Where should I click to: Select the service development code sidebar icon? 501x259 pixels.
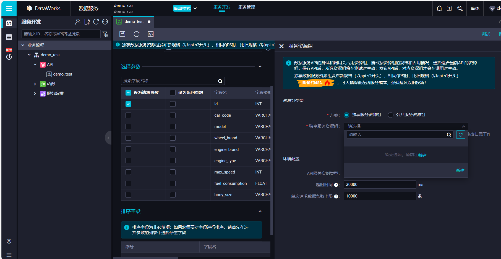tap(9, 23)
